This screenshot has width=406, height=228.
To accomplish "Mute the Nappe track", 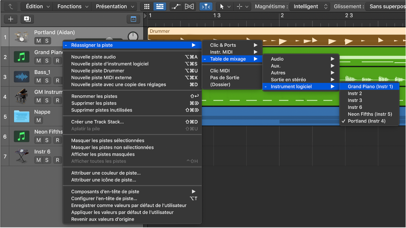I will (x=38, y=120).
